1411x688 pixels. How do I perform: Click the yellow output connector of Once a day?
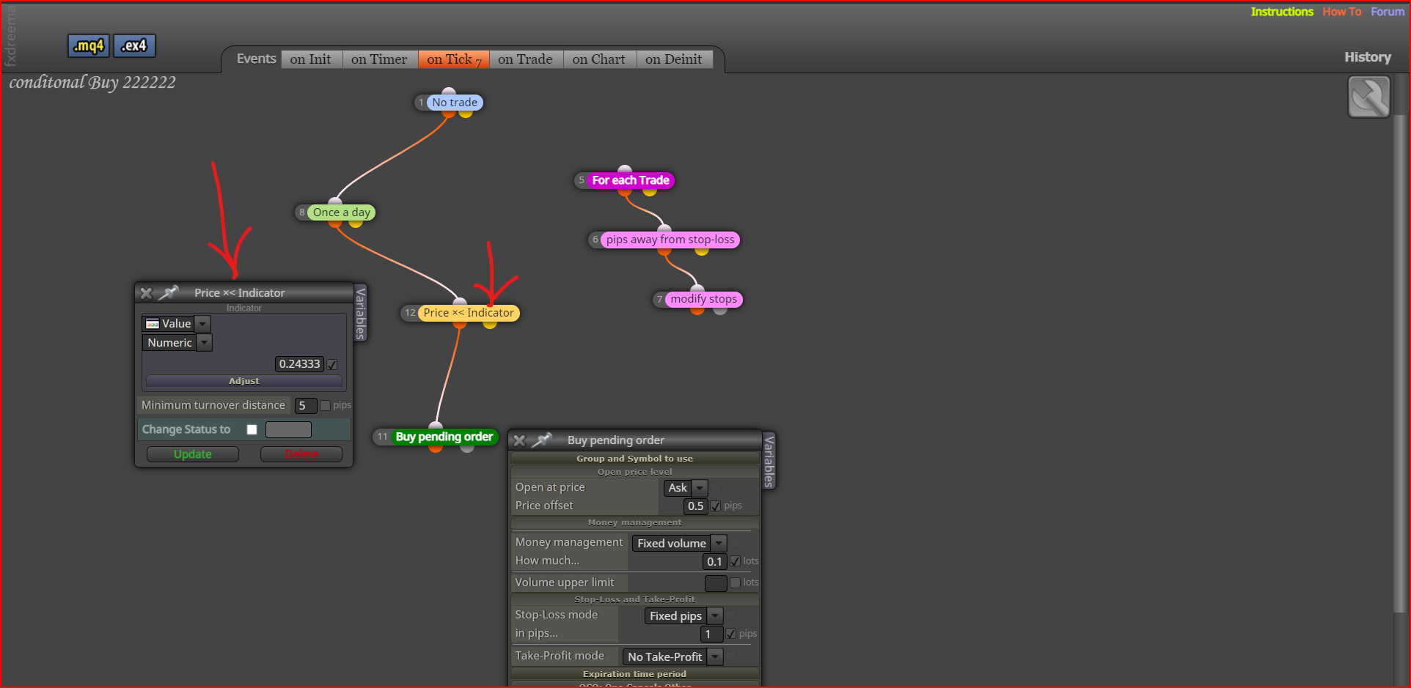point(356,223)
